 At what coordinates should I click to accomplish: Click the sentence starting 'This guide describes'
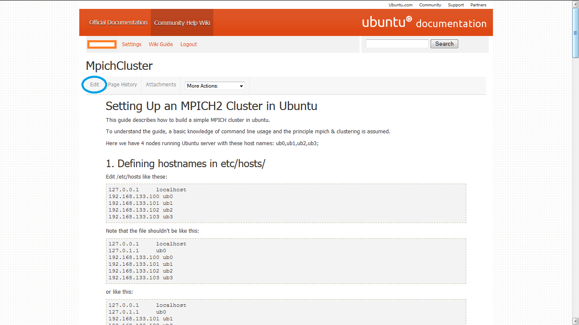point(188,120)
